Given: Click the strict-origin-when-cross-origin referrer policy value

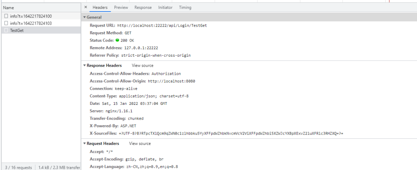Looking at the screenshot, I should tap(156, 55).
